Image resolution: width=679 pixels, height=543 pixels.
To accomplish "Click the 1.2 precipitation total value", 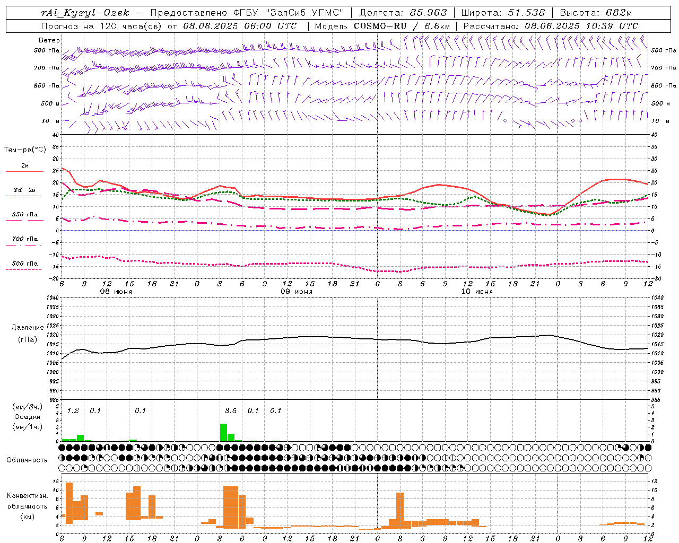I will pos(73,410).
